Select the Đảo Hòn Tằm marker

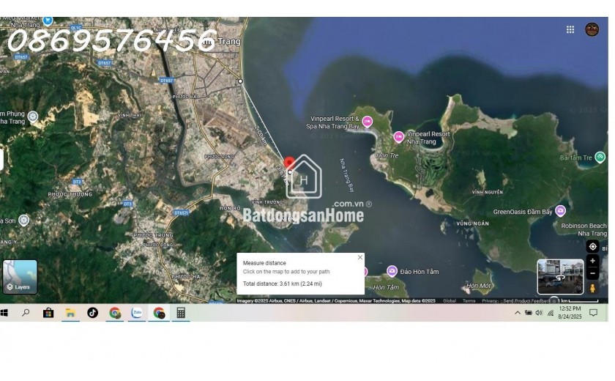(x=392, y=271)
